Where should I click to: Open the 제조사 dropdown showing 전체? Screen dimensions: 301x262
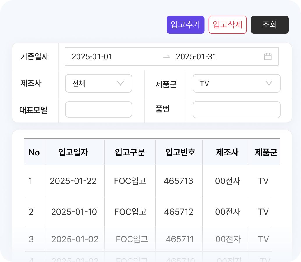coord(98,84)
